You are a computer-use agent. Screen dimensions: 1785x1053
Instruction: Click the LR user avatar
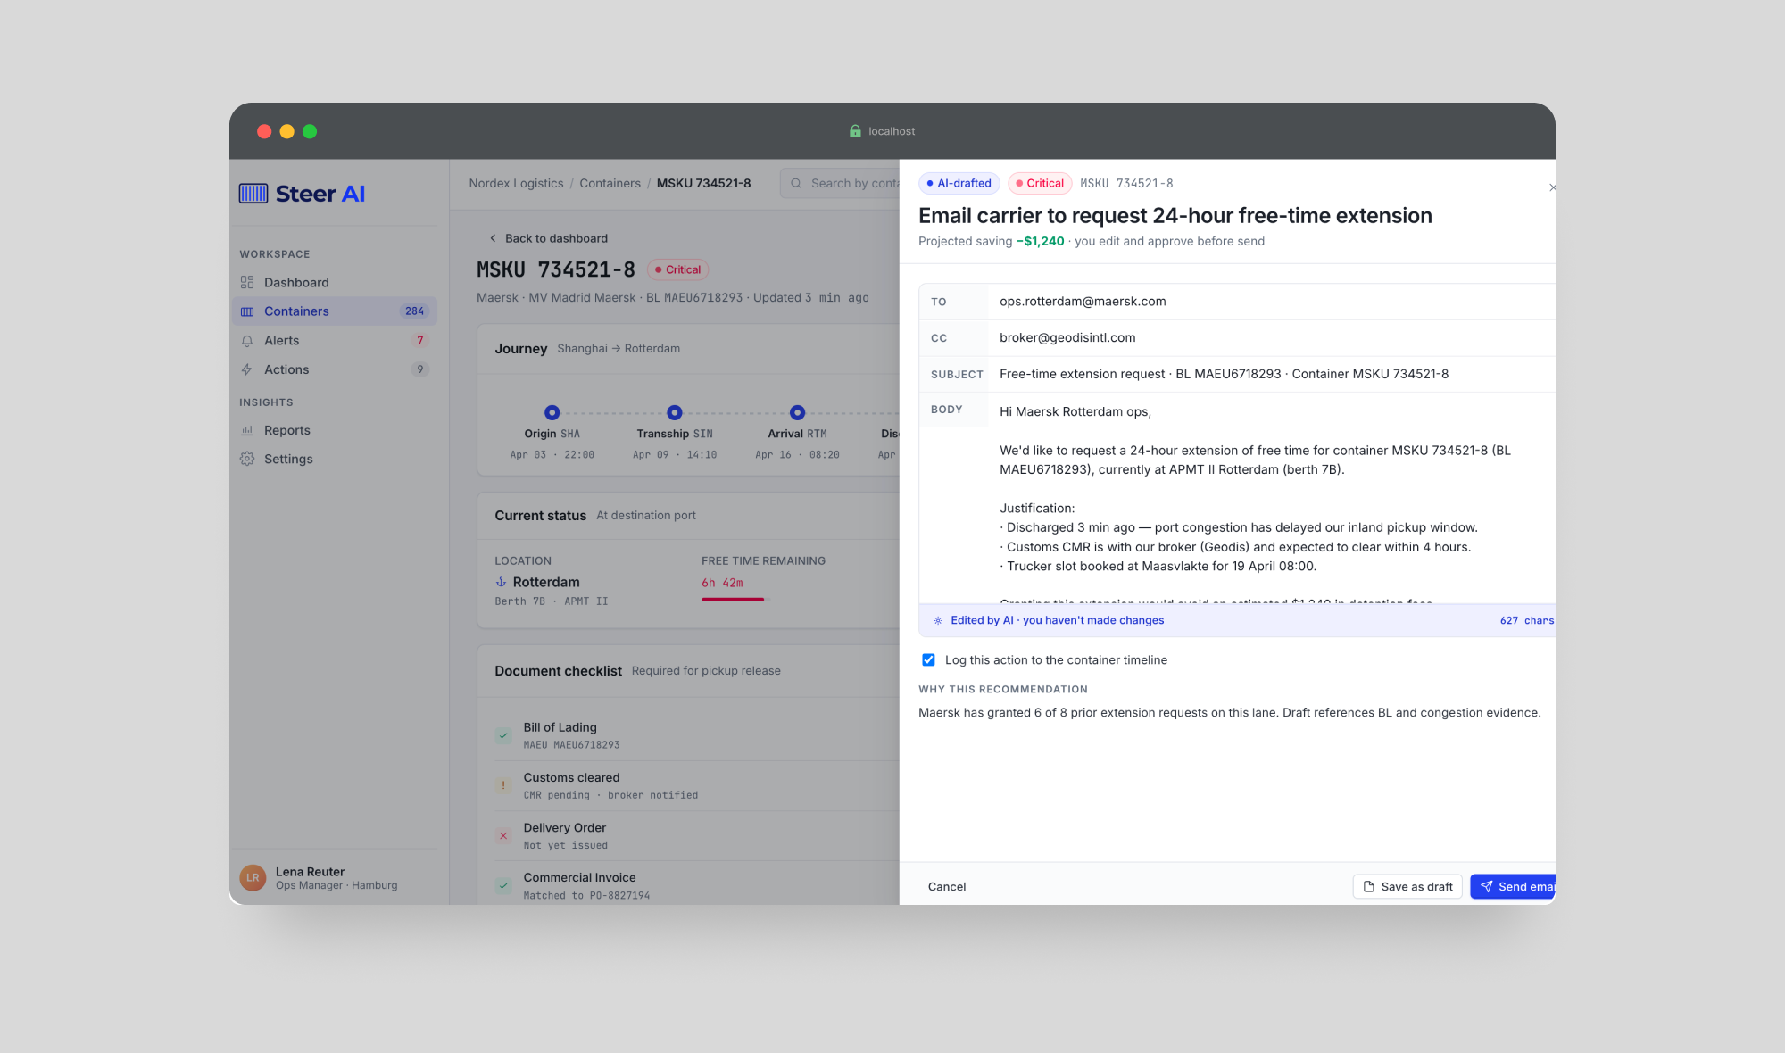[x=253, y=878]
